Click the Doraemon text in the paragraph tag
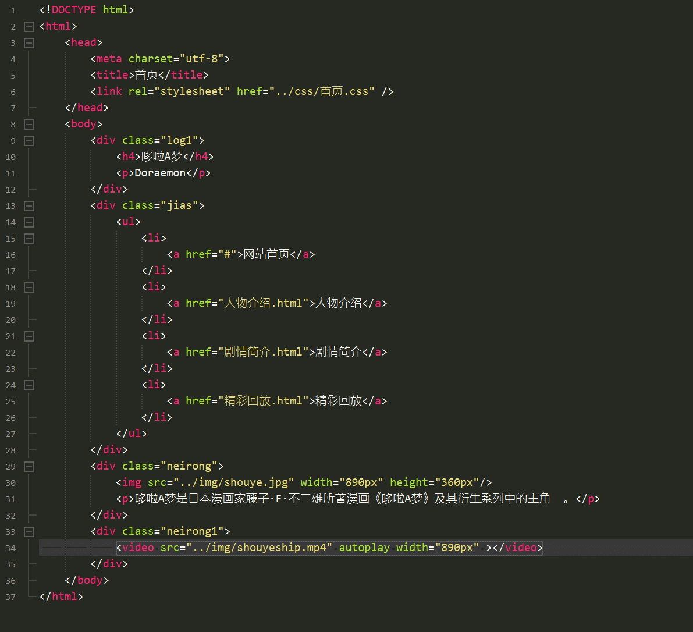The width and height of the screenshot is (693, 632). click(x=160, y=173)
